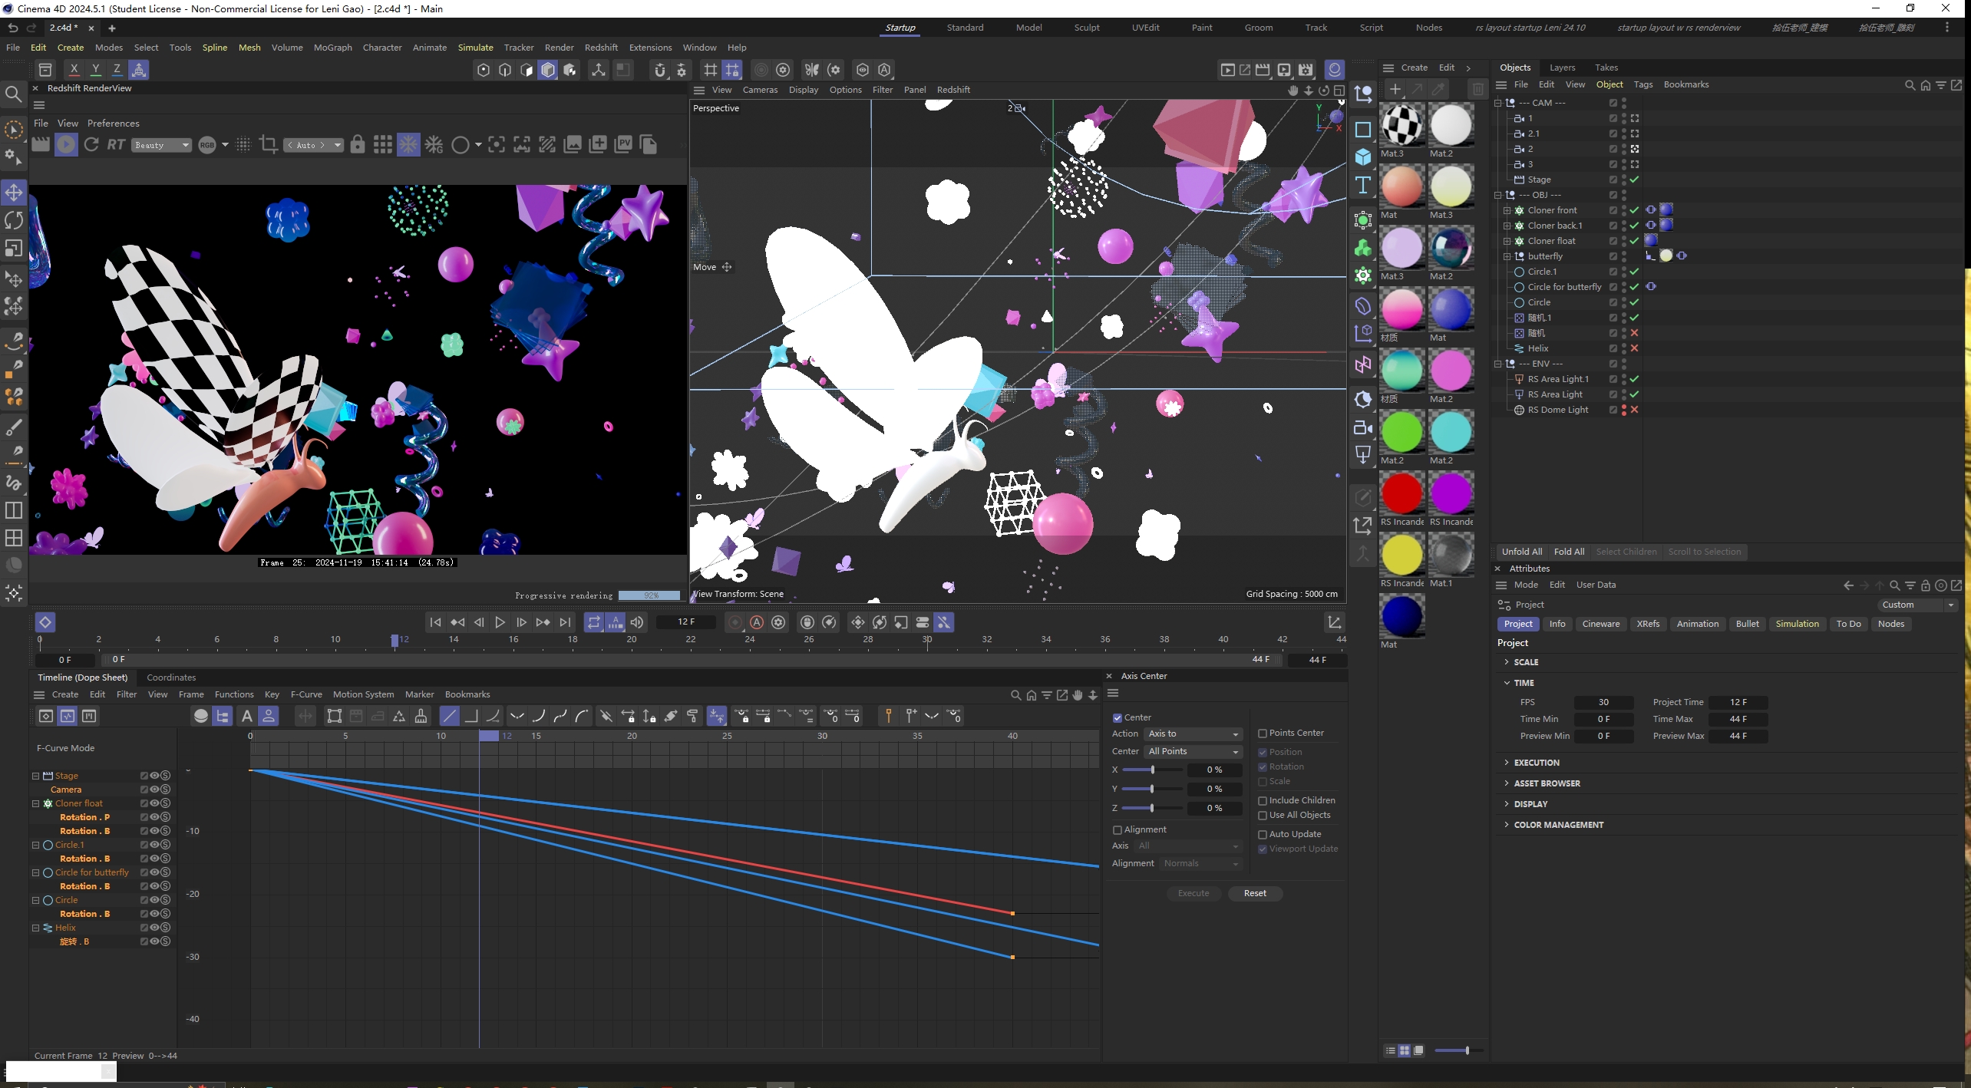Click the Redshift RenderView play/render button
The height and width of the screenshot is (1088, 1971).
coord(66,144)
